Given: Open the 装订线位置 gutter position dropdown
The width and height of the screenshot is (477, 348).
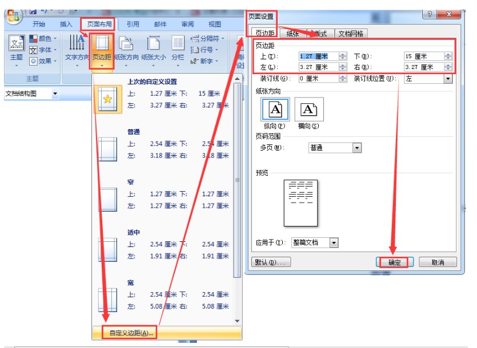Looking at the screenshot, I should [448, 78].
